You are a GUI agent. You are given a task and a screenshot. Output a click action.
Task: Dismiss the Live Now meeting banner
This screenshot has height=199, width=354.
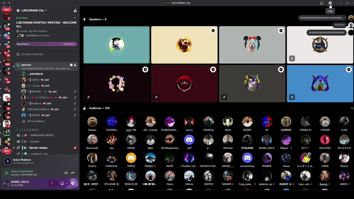75,18
